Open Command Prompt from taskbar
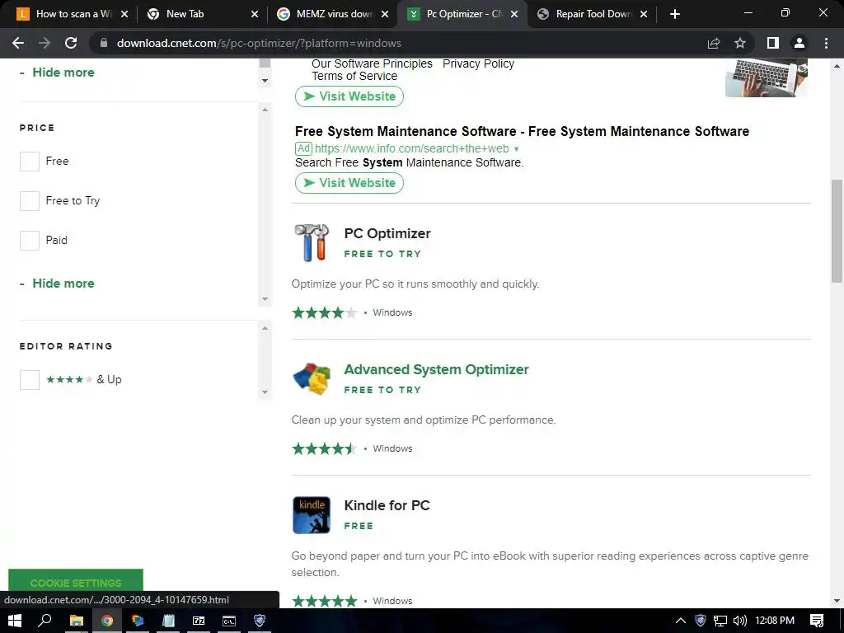Image resolution: width=844 pixels, height=633 pixels. 229,621
